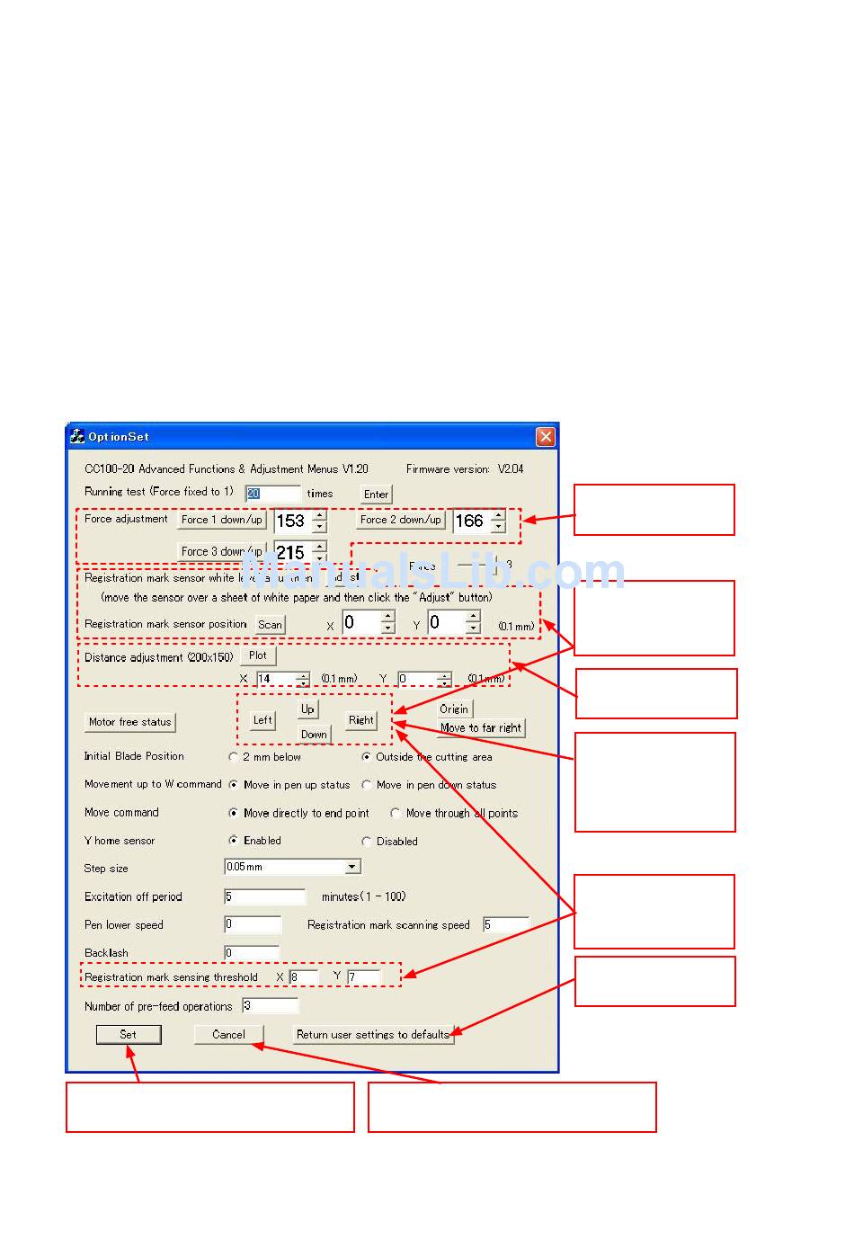
Task: Increase the Distance adjustment Y value
Action: coord(444,675)
